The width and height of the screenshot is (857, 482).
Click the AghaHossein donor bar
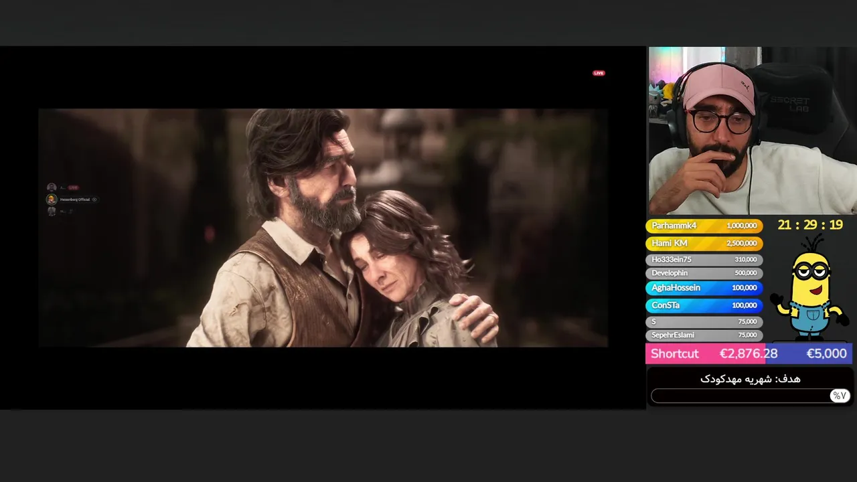[x=704, y=288]
